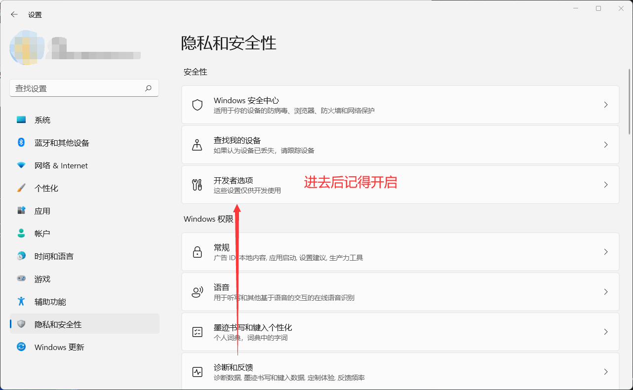Click the speaking head icon on 语音 card
The width and height of the screenshot is (633, 390).
coord(198,292)
